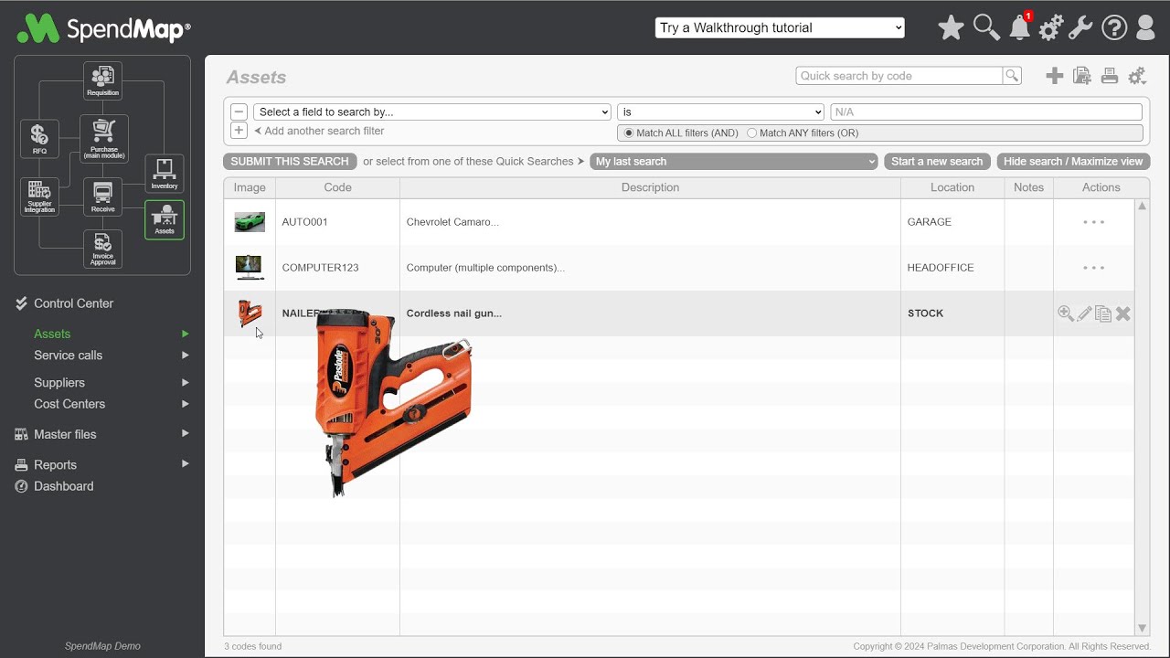The width and height of the screenshot is (1170, 658).
Task: Click the nail gun thumbnail image
Action: [250, 313]
